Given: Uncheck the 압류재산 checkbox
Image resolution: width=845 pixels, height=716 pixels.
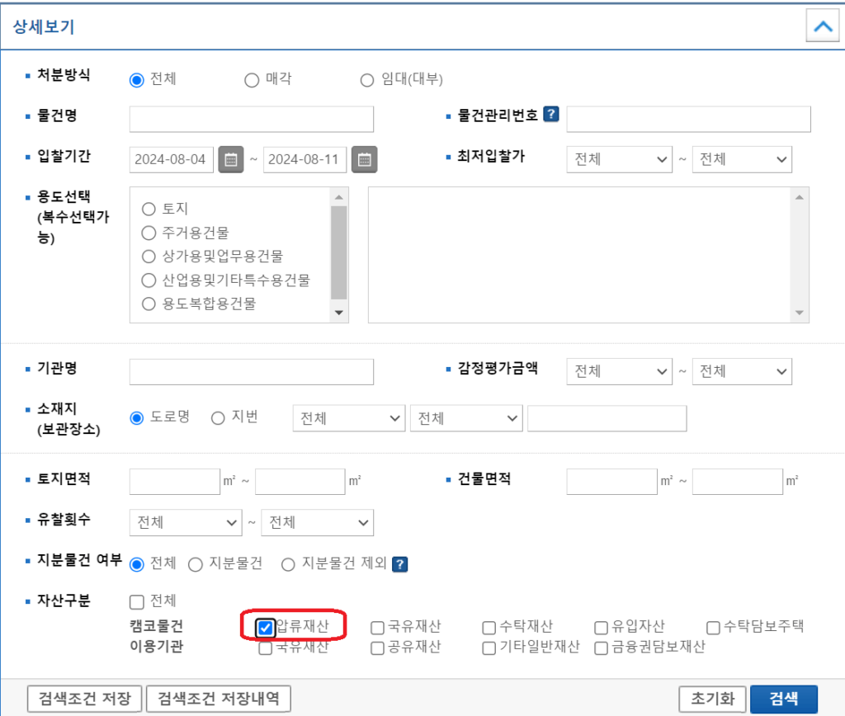Looking at the screenshot, I should pos(265,627).
